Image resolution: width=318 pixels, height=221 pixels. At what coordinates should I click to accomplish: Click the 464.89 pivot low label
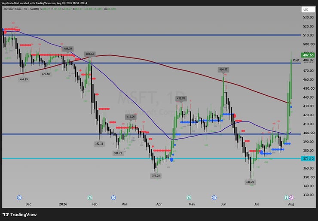point(24,79)
